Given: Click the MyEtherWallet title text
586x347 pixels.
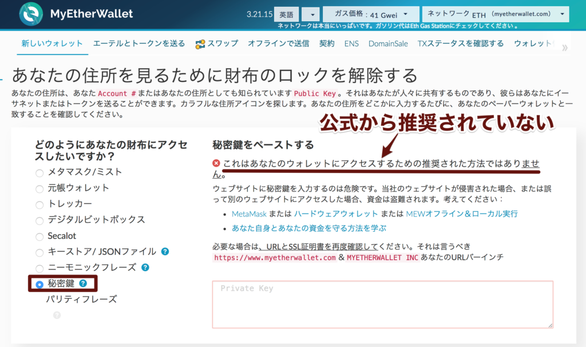Looking at the screenshot, I should [92, 14].
